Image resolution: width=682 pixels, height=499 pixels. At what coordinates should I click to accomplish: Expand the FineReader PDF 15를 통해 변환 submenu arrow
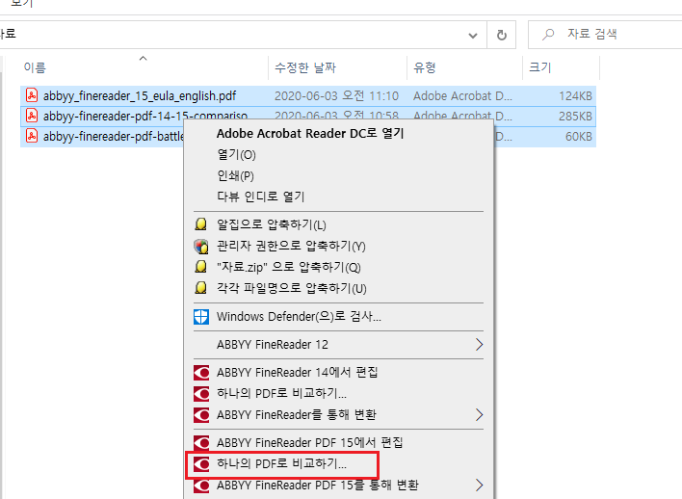[x=479, y=486]
